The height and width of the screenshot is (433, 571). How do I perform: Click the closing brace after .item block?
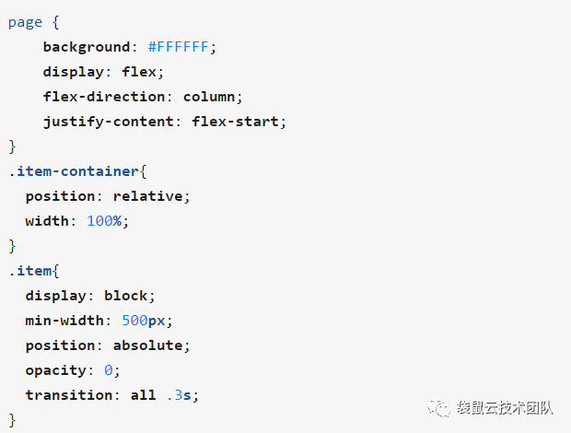pyautogui.click(x=12, y=420)
